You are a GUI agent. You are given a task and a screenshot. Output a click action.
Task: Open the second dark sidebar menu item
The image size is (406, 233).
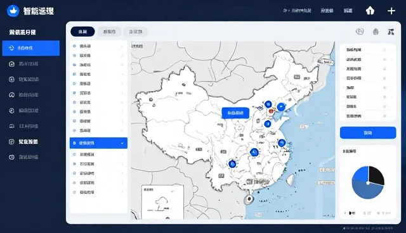[x=29, y=64]
